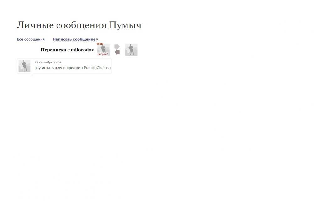The image size is (314, 220).
Task: Click the avatar right of the arrows
Action: [131, 50]
